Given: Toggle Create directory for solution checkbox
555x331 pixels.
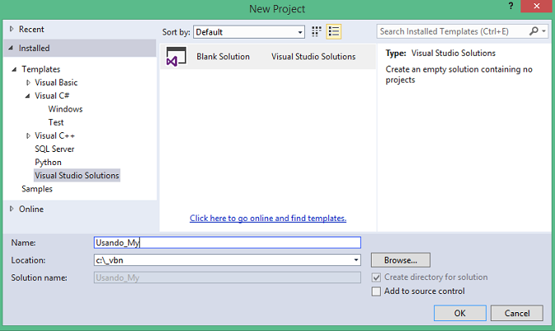Looking at the screenshot, I should pos(377,278).
